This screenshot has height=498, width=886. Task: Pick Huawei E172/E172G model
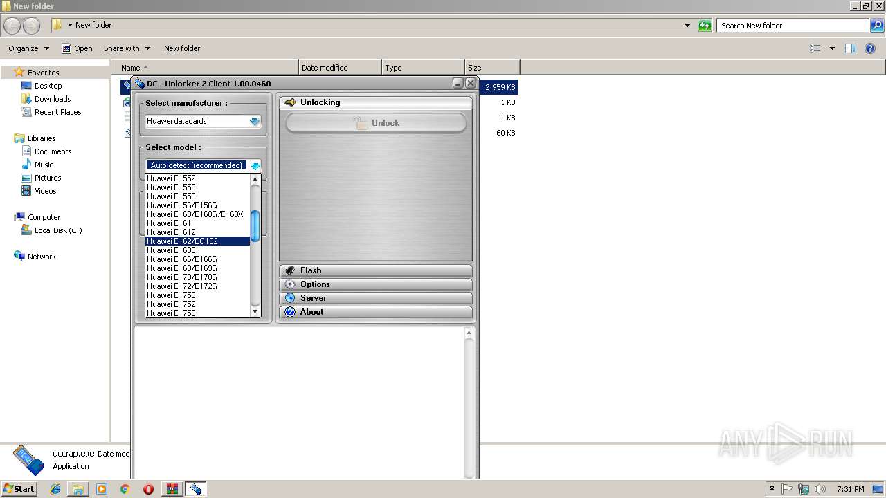click(197, 286)
